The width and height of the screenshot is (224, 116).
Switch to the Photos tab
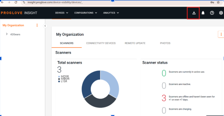click(165, 43)
